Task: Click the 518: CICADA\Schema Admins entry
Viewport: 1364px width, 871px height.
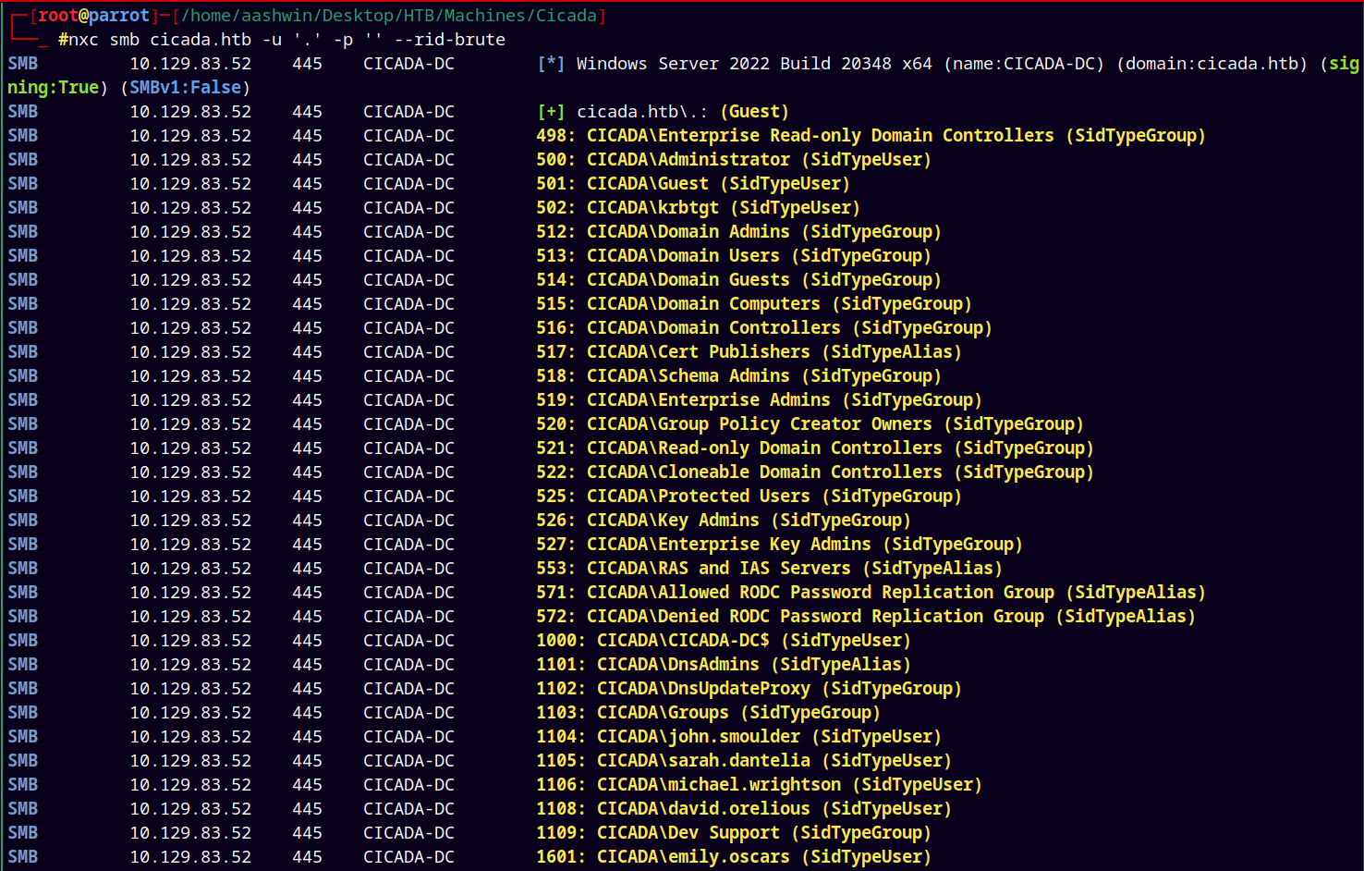Action: click(x=738, y=376)
